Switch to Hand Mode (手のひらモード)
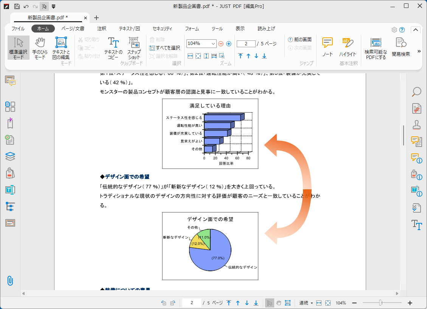This screenshot has height=309, width=427. (x=40, y=48)
